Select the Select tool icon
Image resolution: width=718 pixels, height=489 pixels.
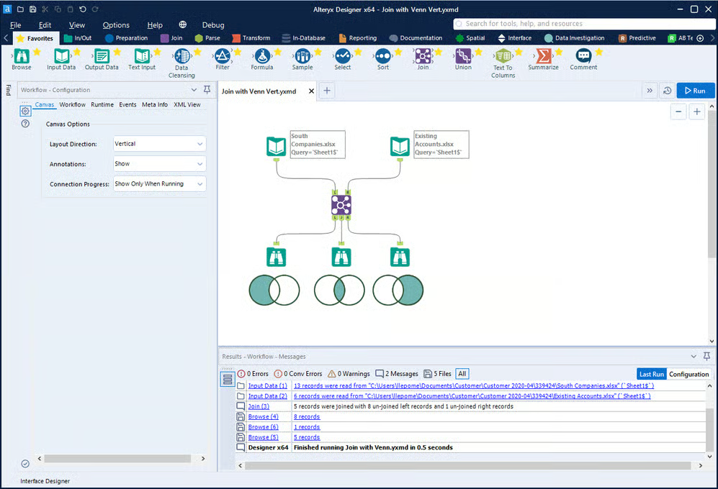pos(343,56)
